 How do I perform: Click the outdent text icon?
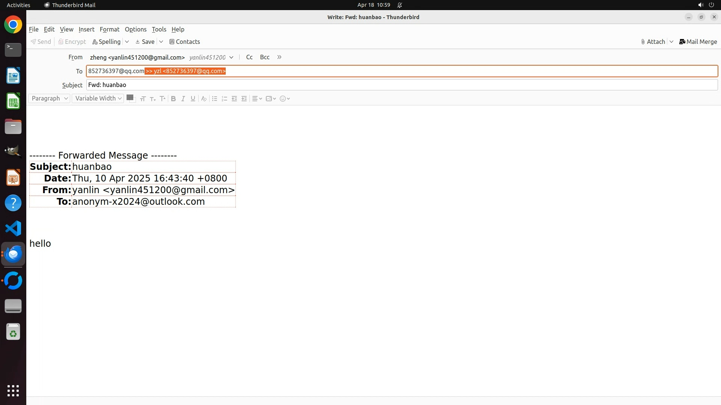point(234,99)
